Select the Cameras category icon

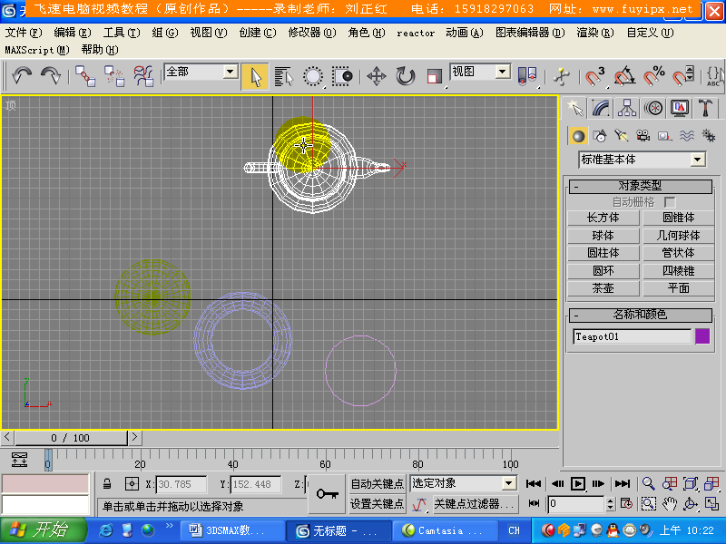[x=643, y=135]
